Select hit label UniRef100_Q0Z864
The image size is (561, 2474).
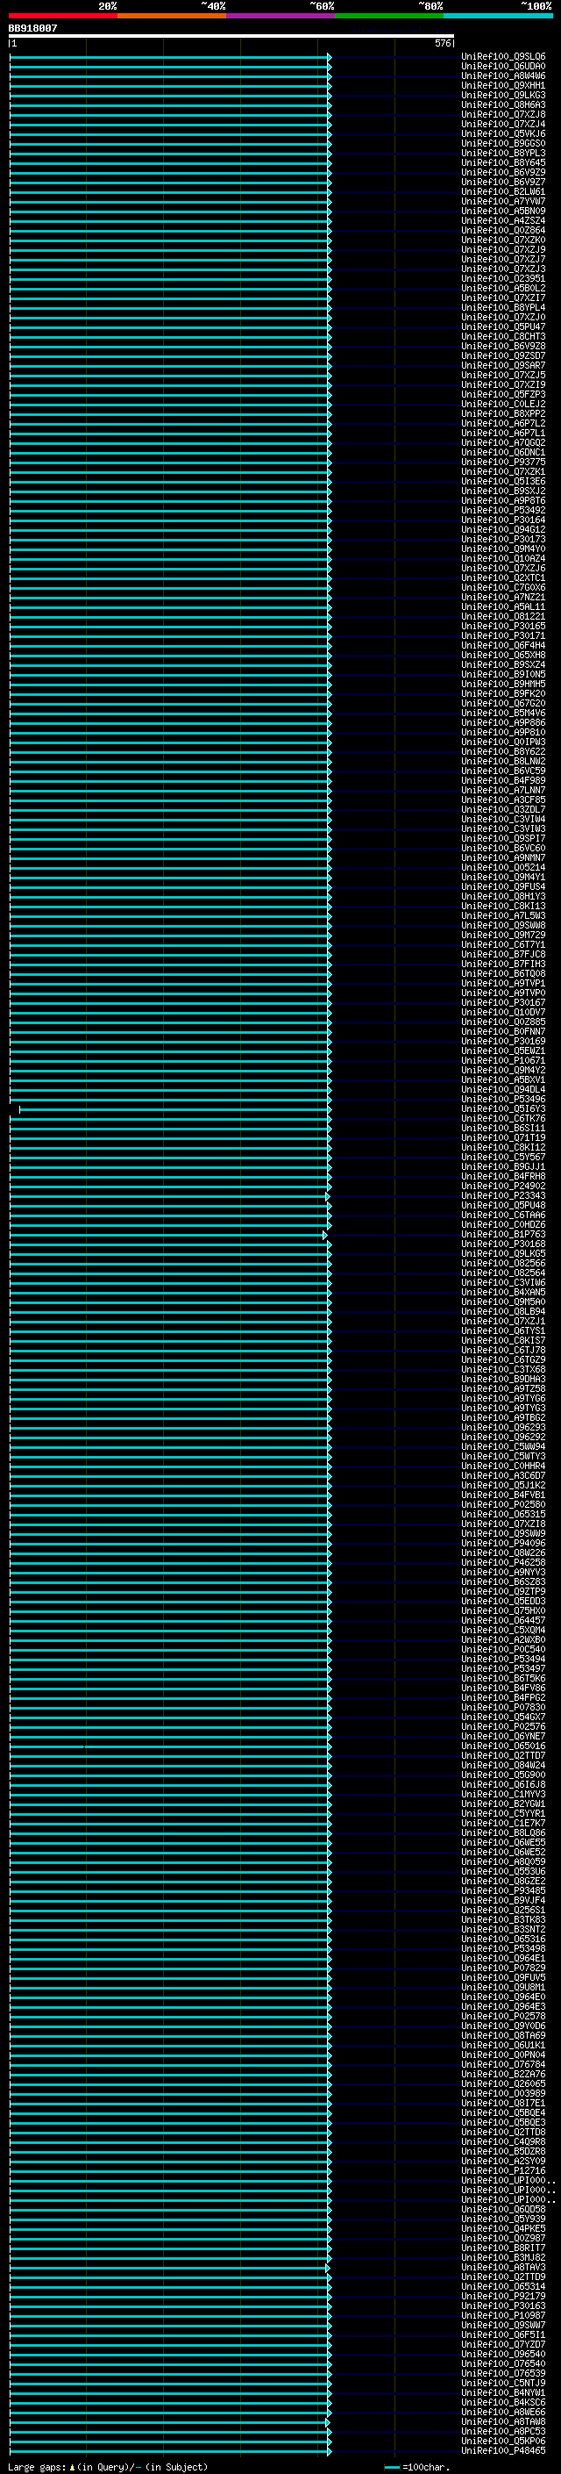(x=503, y=231)
